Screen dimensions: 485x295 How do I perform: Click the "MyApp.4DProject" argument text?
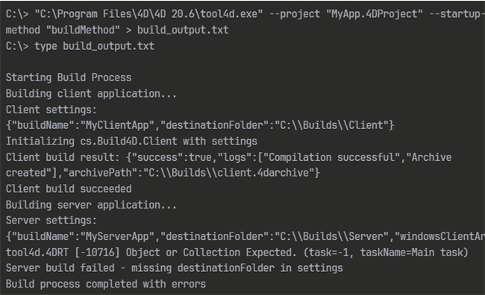pyautogui.click(x=375, y=14)
